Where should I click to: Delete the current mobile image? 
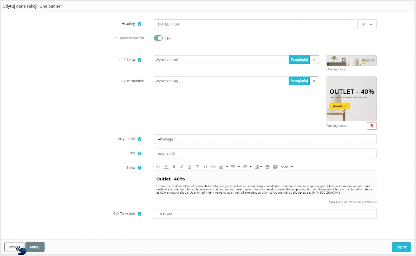tap(372, 126)
